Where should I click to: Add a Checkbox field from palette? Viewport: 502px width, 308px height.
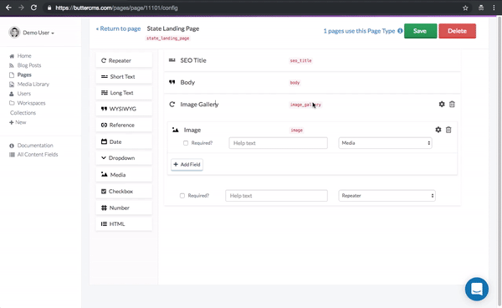124,192
